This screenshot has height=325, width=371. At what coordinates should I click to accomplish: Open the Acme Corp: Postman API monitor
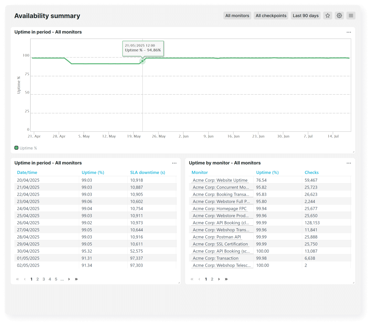tap(216, 237)
